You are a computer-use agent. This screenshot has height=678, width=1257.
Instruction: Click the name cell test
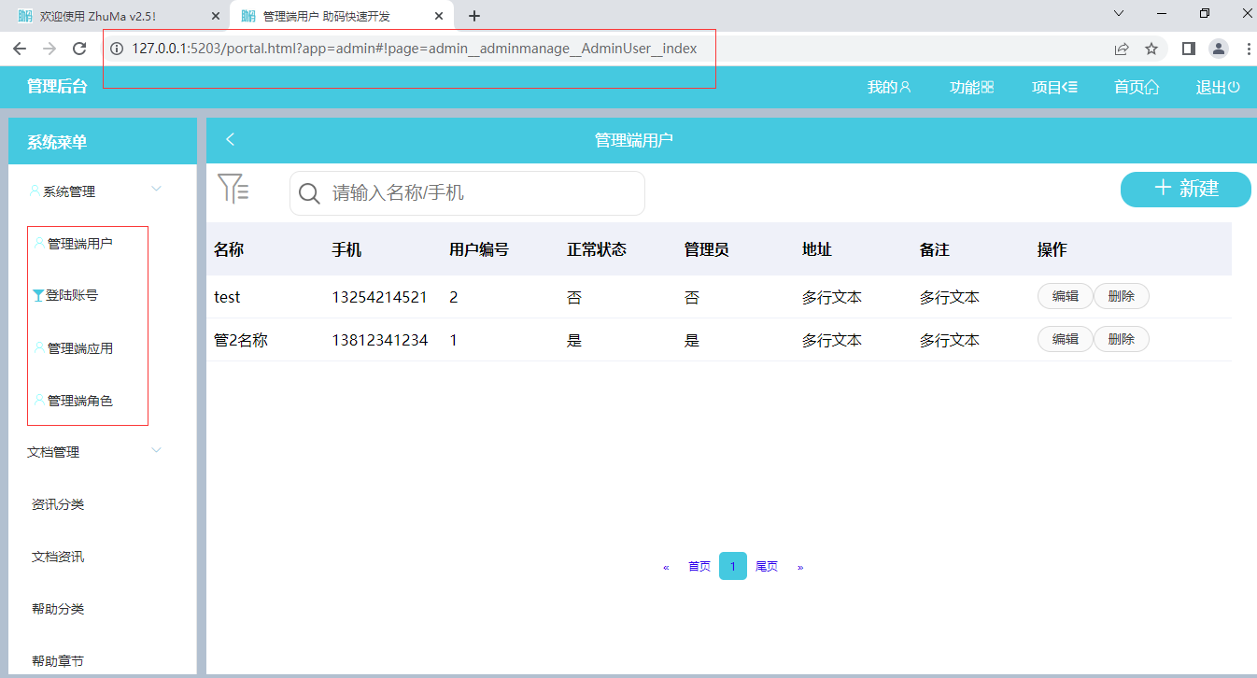pyautogui.click(x=227, y=297)
